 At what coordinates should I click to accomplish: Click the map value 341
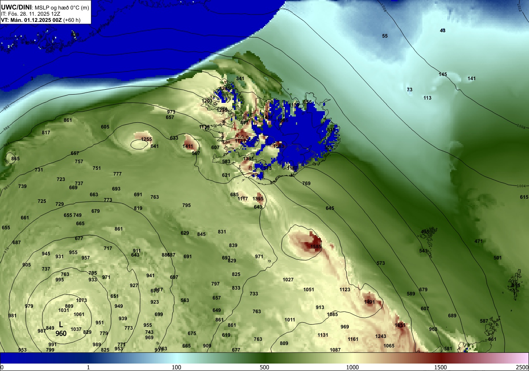point(240,78)
